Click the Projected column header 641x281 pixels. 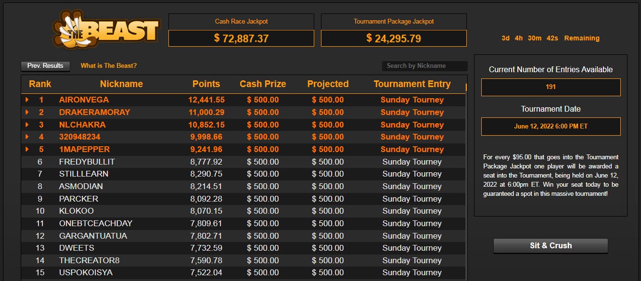(x=328, y=84)
